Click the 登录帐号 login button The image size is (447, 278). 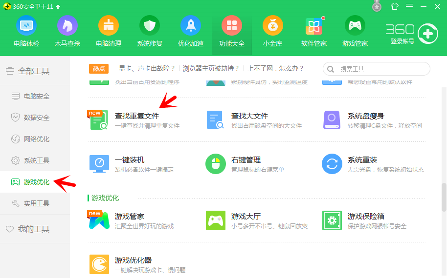coord(402,41)
